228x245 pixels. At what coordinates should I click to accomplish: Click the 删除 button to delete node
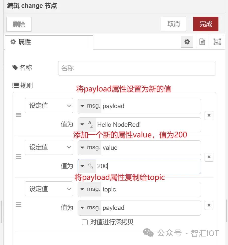click(x=19, y=24)
